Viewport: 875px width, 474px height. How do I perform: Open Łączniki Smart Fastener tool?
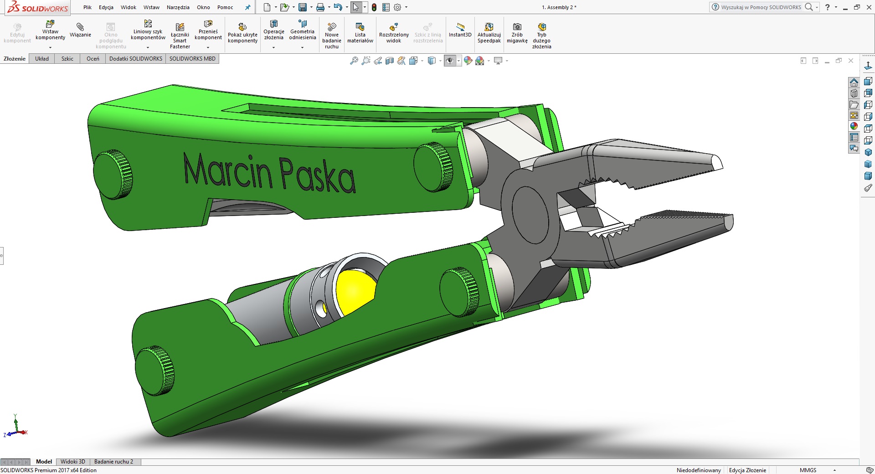180,35
